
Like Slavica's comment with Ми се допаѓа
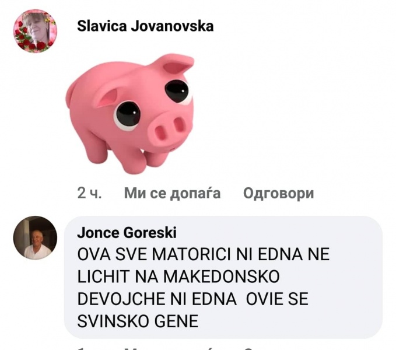tap(172, 194)
